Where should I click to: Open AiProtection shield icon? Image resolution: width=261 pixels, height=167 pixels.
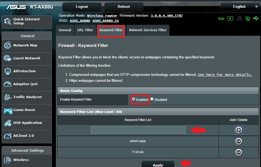click(x=8, y=71)
